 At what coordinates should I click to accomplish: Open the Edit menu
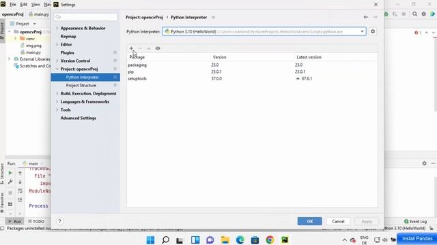pyautogui.click(x=23, y=5)
